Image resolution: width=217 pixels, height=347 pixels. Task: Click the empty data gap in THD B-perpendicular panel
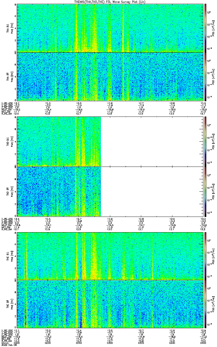point(152,142)
